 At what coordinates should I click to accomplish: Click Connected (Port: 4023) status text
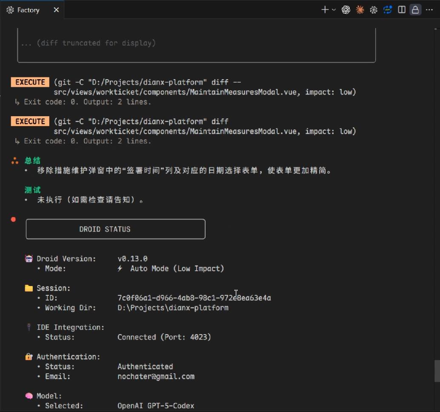(164, 337)
